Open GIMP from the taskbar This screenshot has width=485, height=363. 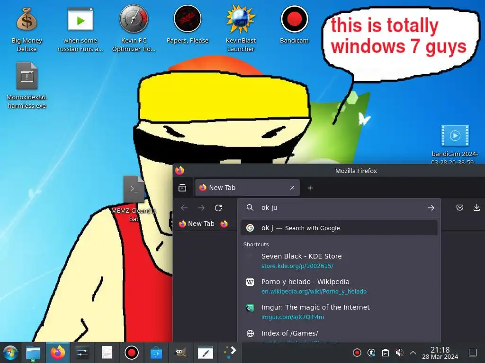point(180,353)
